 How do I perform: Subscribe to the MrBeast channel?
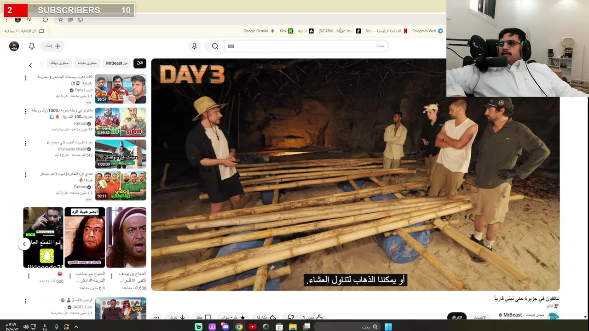pyautogui.click(x=456, y=317)
